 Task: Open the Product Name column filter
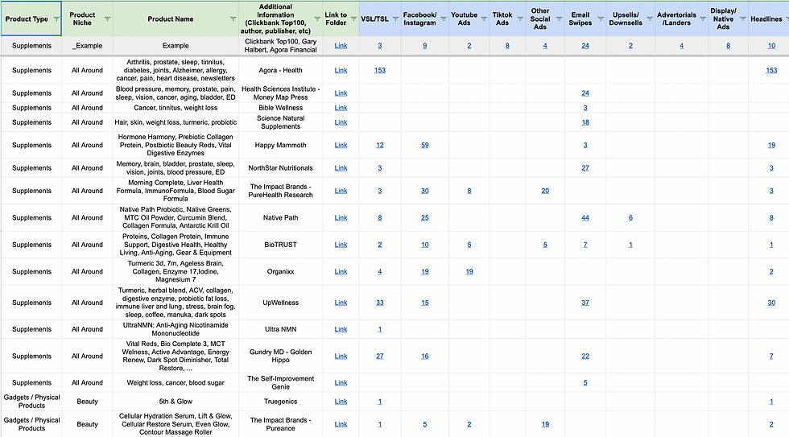click(x=233, y=19)
